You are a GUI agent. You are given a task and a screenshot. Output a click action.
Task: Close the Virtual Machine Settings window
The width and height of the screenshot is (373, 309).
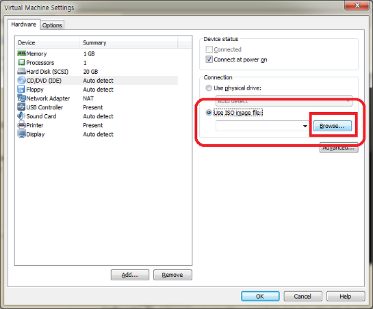pos(357,5)
